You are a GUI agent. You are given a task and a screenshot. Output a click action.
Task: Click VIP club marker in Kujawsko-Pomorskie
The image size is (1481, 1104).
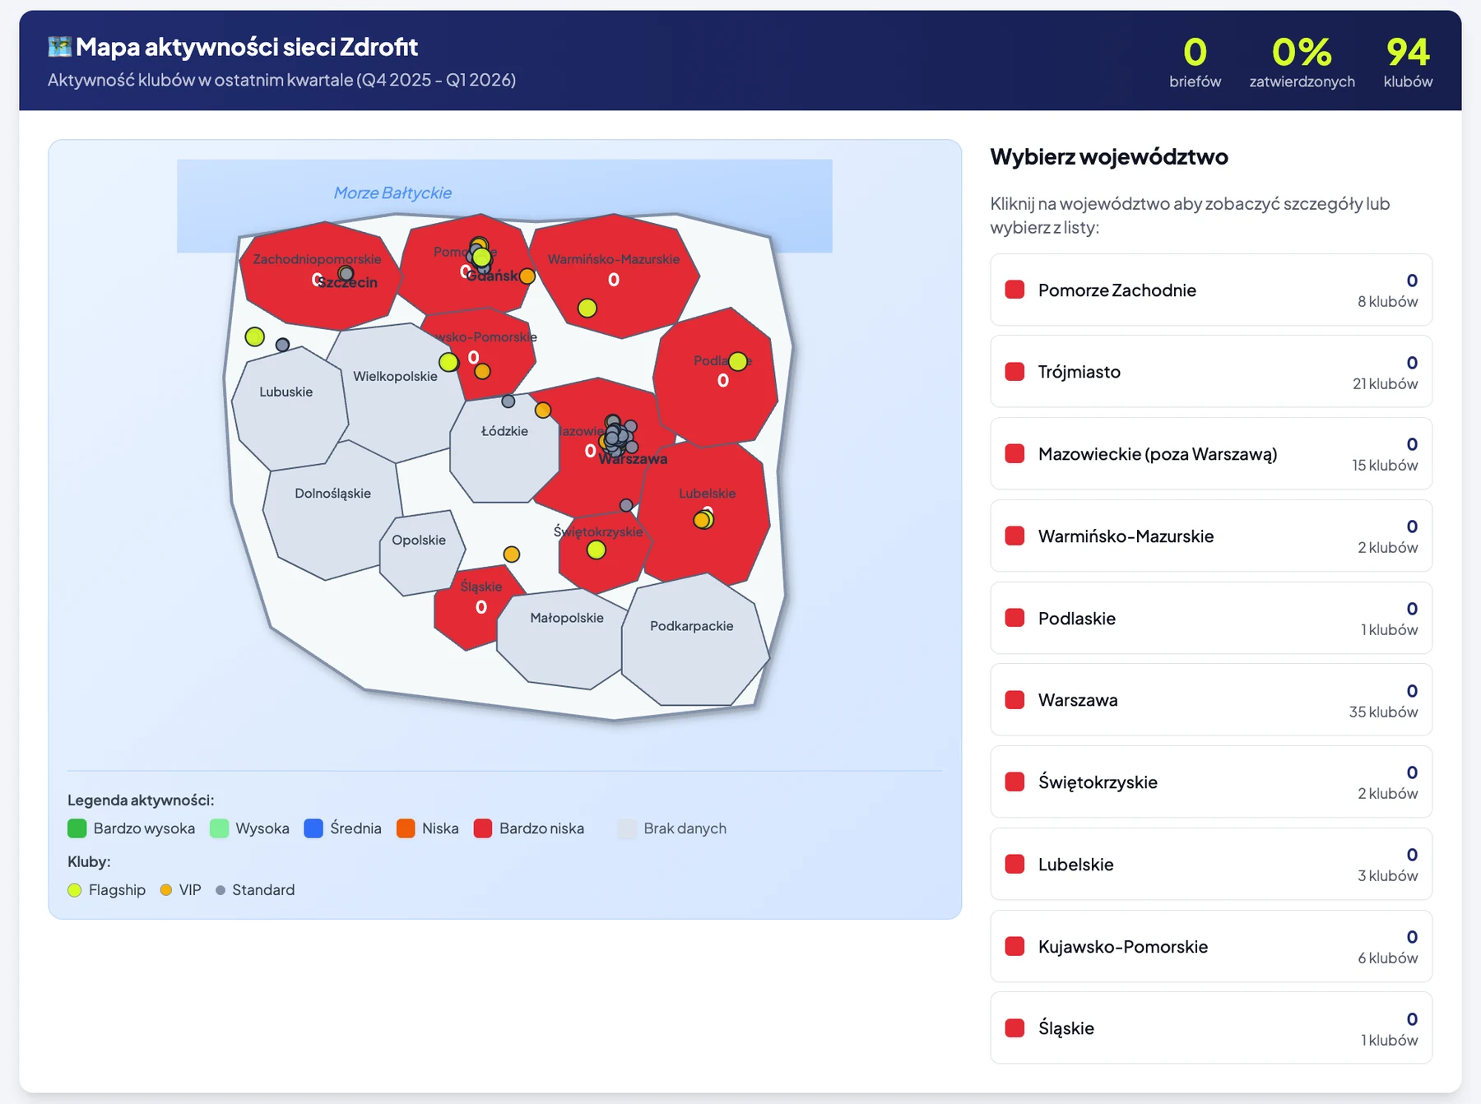pyautogui.click(x=483, y=372)
